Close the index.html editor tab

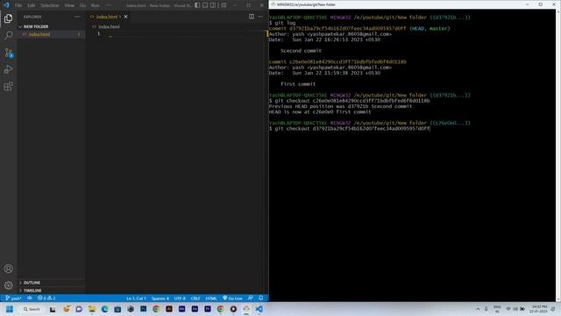(125, 17)
